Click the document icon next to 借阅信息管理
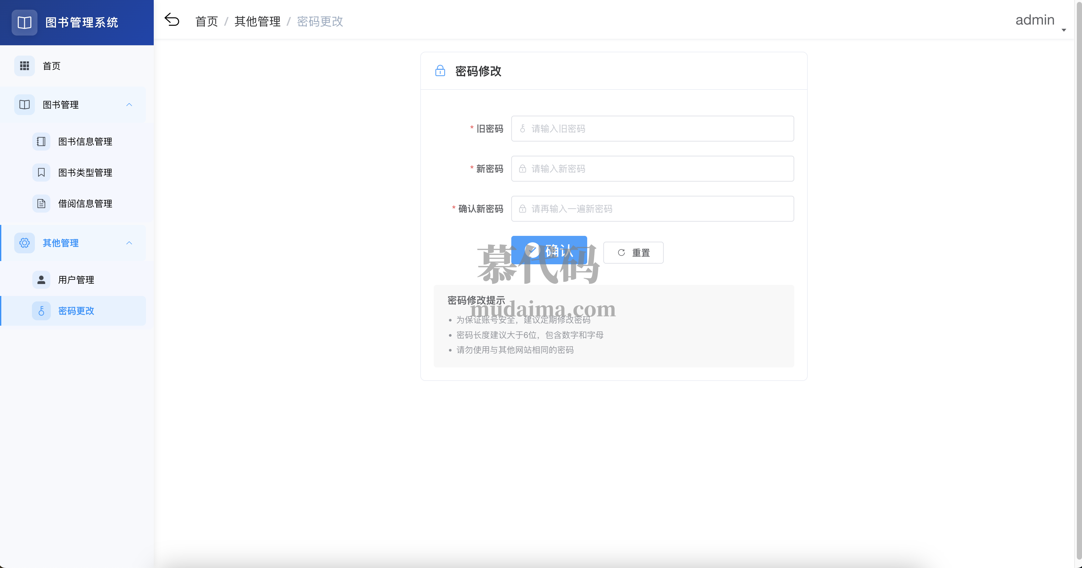1082x568 pixels. (x=41, y=203)
